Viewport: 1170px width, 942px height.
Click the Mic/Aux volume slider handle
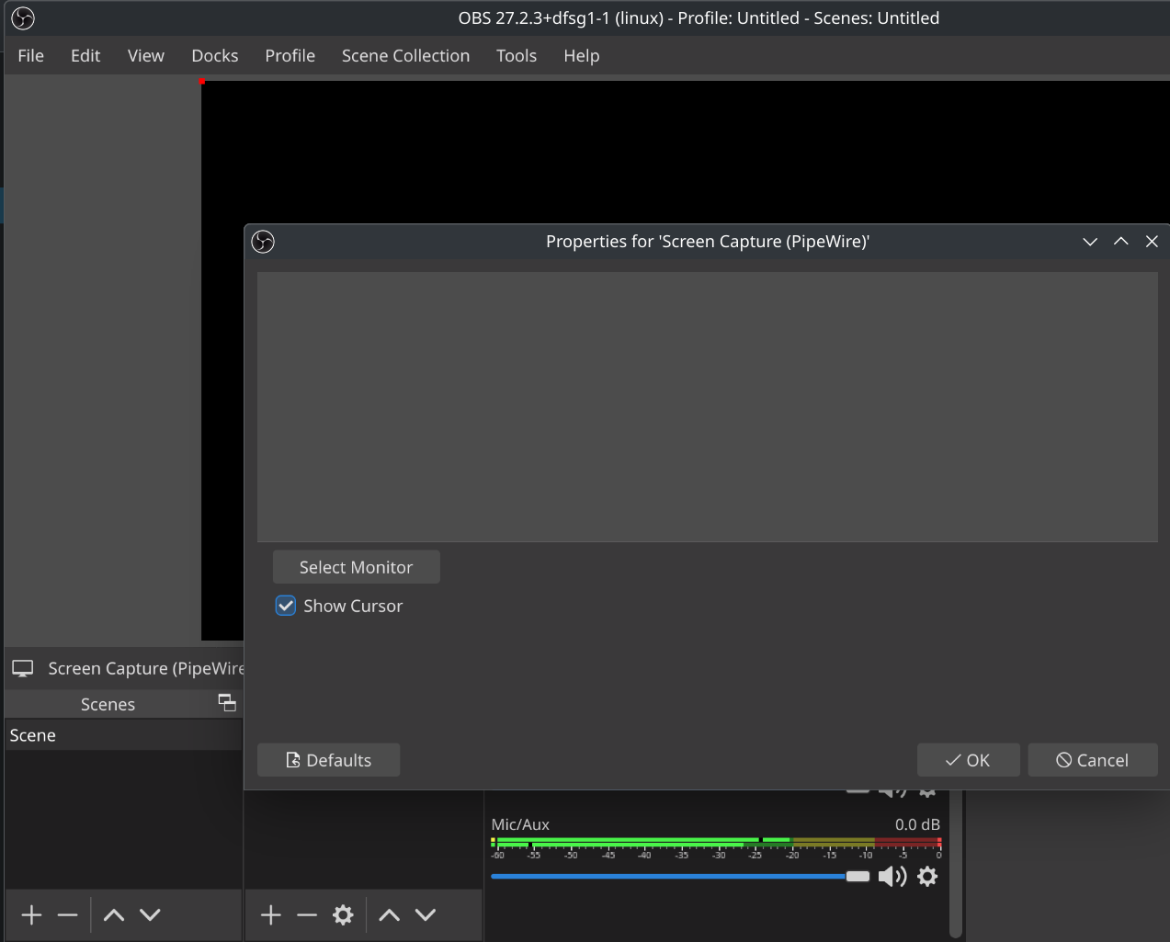858,876
